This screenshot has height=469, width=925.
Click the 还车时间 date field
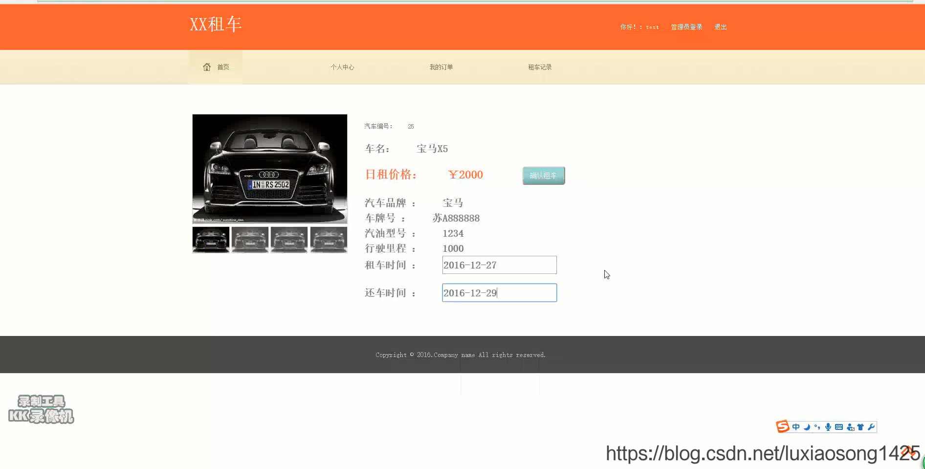click(x=499, y=293)
